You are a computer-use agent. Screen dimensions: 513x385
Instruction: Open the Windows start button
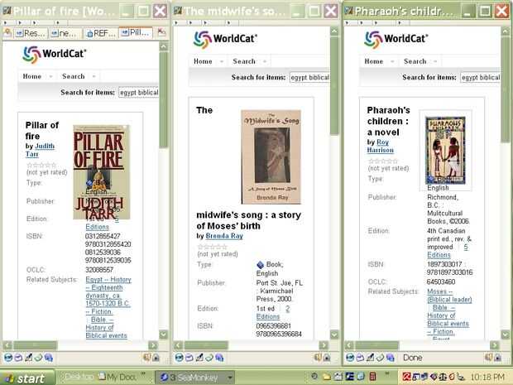coord(26,378)
